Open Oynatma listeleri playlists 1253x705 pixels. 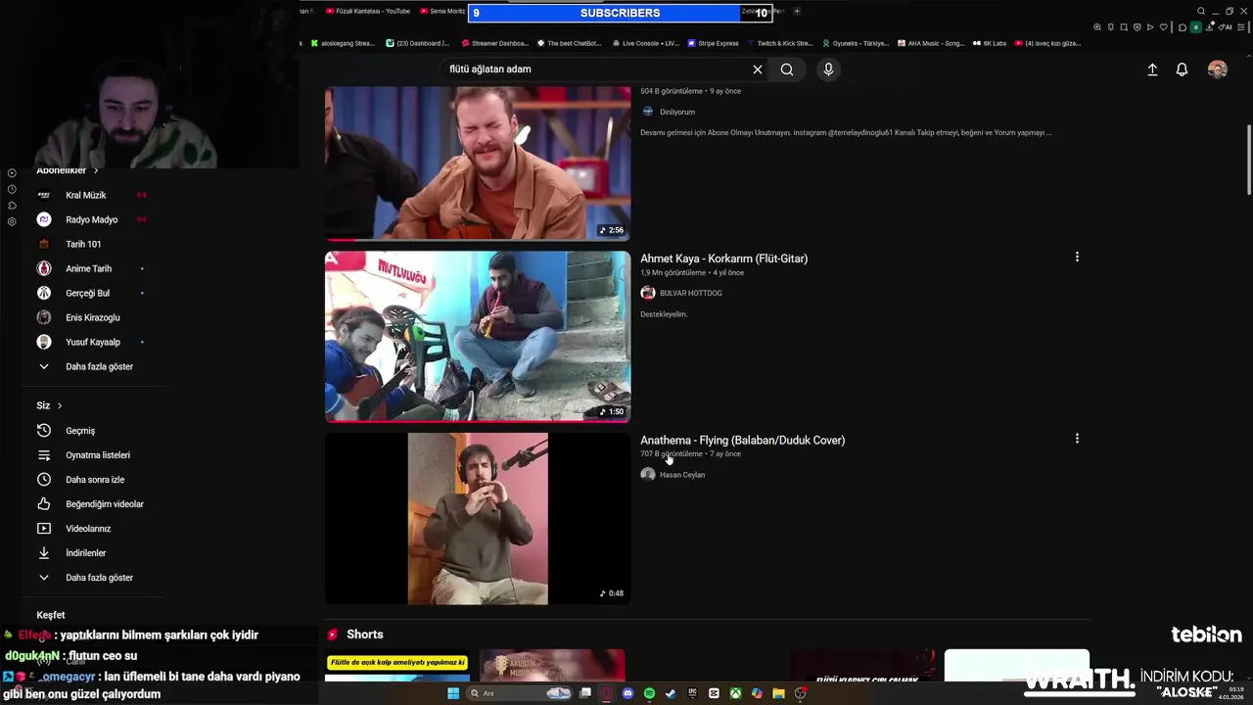[83, 455]
